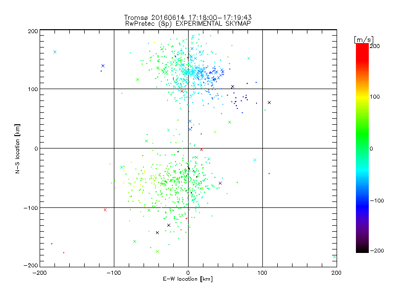Click the purple X marker southeast of the center
The image size is (396, 297).
[220, 183]
